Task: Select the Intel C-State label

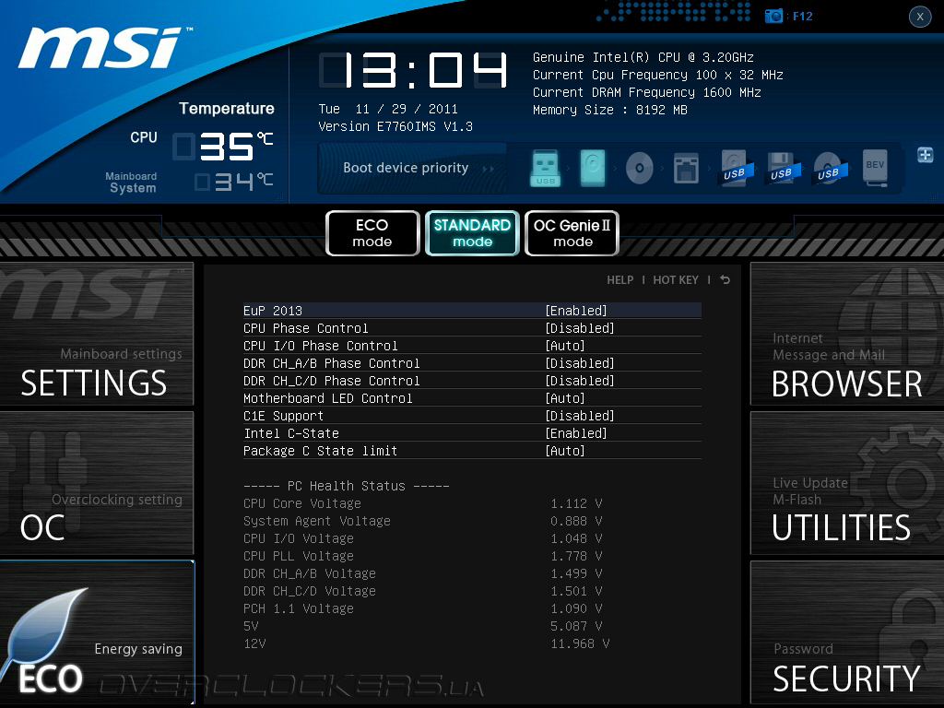Action: (x=291, y=433)
